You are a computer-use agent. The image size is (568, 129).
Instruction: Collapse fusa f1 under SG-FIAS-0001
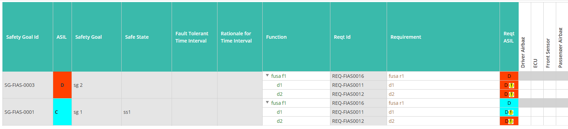[x=267, y=102]
